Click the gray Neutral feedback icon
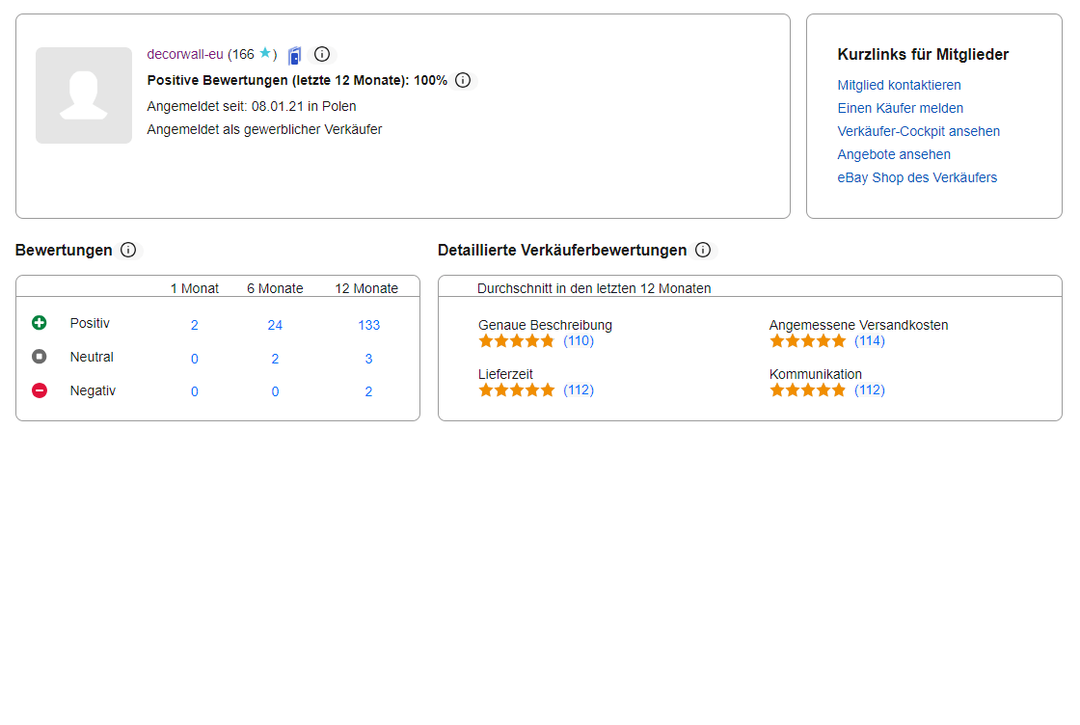1080x725 pixels. click(x=39, y=357)
